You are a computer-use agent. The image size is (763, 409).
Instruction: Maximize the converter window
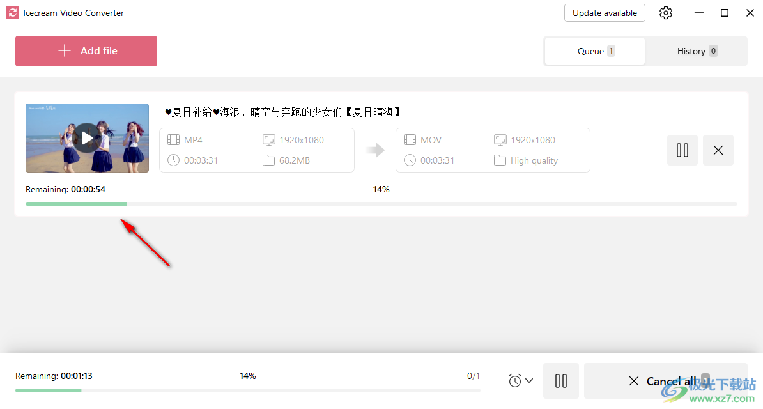(725, 13)
